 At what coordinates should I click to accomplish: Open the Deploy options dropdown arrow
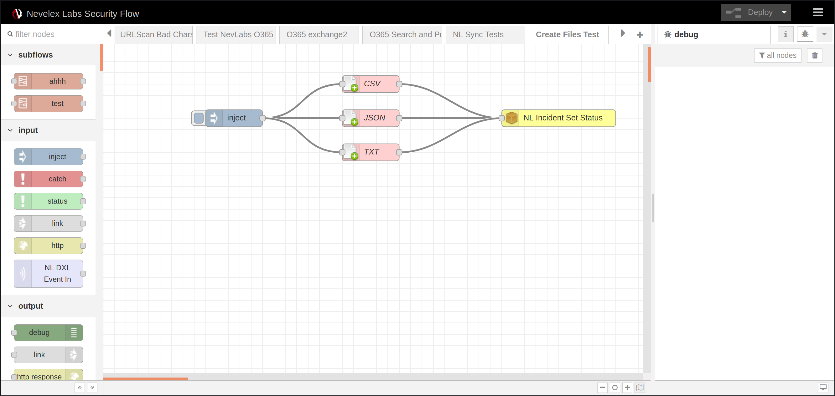tap(784, 12)
